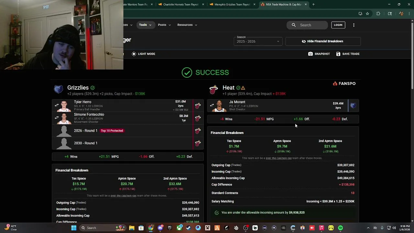Open the Season 2025 - 2026 dropdown
The image size is (414, 233).
coord(258,41)
